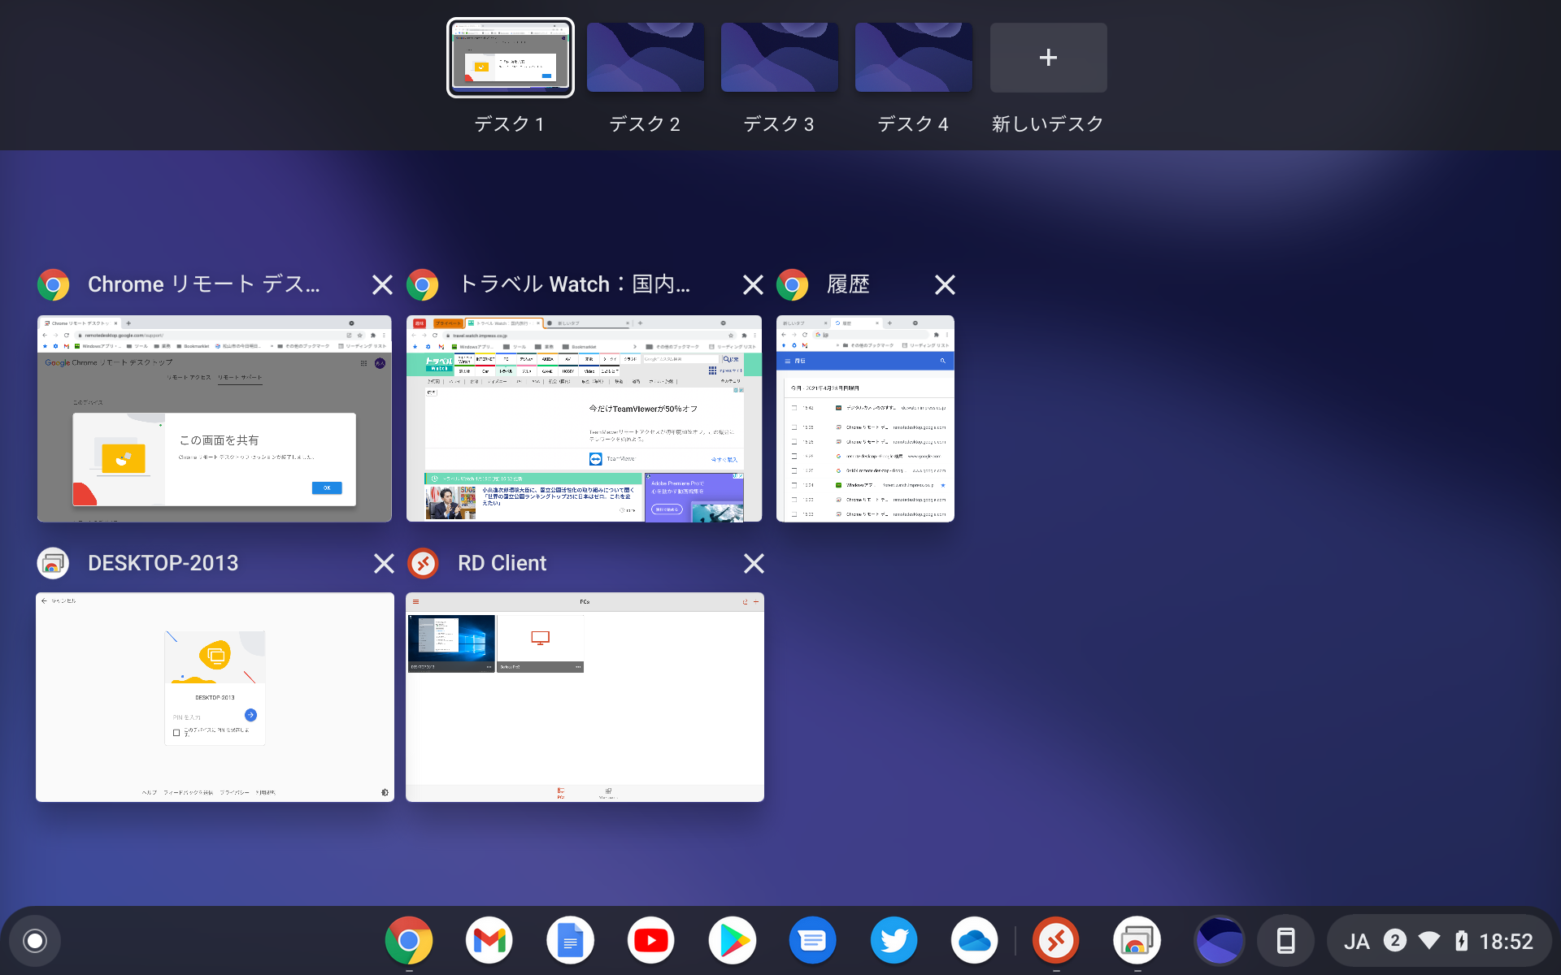Click the launcher circle button
The image size is (1561, 975).
pyautogui.click(x=35, y=941)
